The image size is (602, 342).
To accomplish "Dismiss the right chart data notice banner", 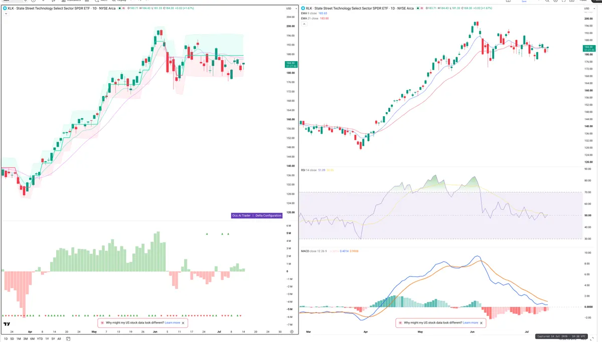I will click(481, 323).
